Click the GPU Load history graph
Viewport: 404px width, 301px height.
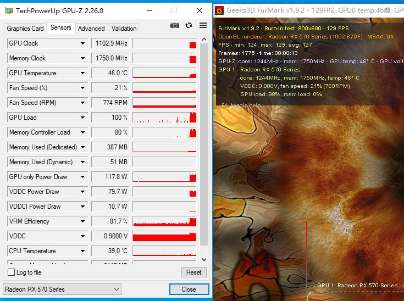coord(164,118)
